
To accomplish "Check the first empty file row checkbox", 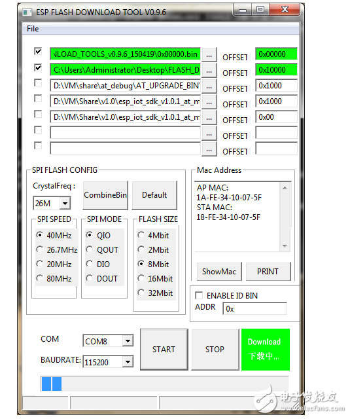I will [38, 130].
